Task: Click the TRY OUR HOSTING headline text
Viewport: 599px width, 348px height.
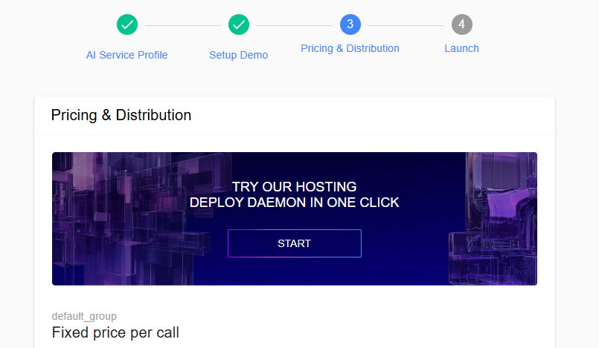Action: pos(294,187)
